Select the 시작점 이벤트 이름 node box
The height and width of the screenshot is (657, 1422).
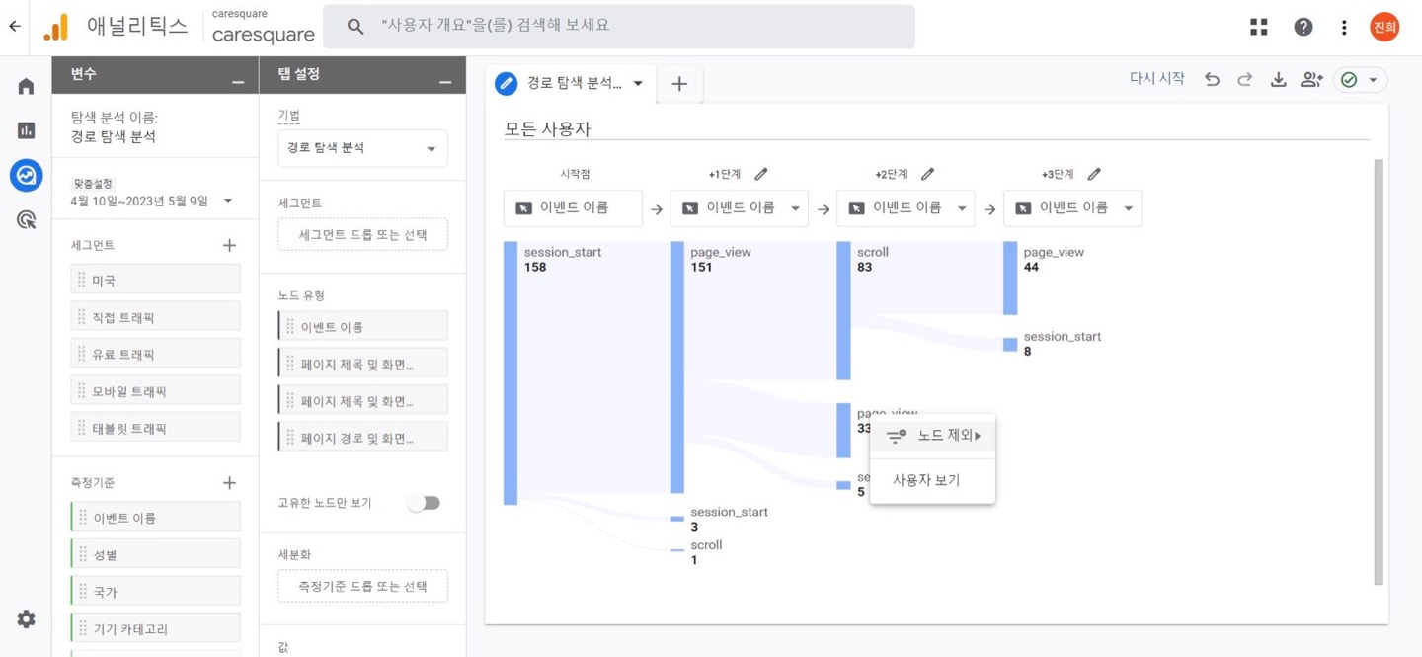573,208
